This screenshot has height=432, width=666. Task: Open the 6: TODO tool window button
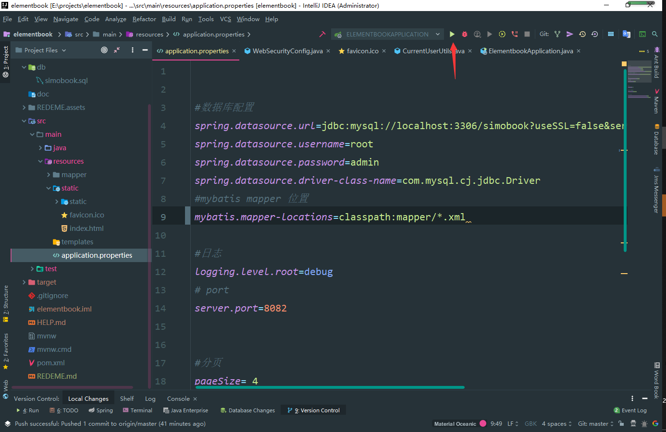(64, 410)
